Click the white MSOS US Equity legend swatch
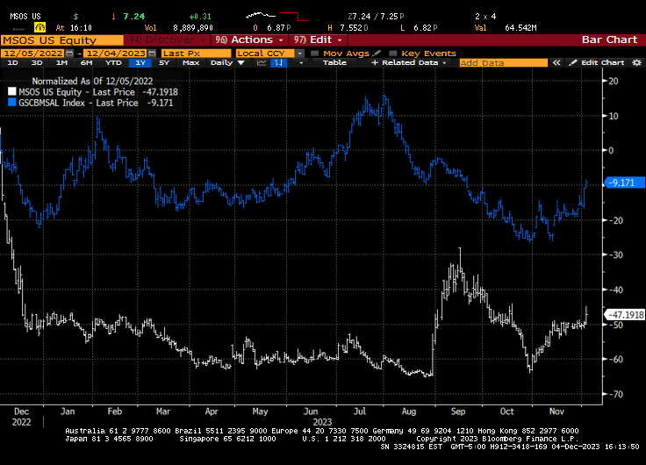Image resolution: width=646 pixels, height=465 pixels. tap(12, 91)
